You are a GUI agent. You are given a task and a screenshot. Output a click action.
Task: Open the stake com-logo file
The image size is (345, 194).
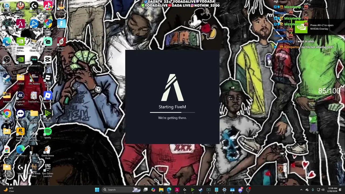tap(34, 134)
